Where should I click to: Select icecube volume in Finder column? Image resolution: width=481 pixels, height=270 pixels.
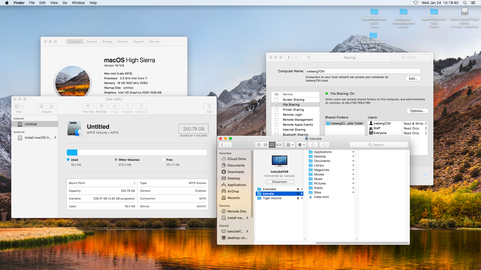[280, 194]
